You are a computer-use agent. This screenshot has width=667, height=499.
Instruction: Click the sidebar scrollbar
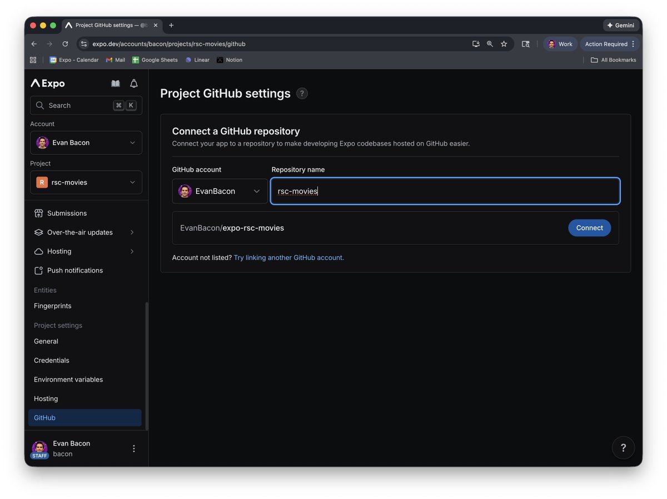pyautogui.click(x=147, y=366)
